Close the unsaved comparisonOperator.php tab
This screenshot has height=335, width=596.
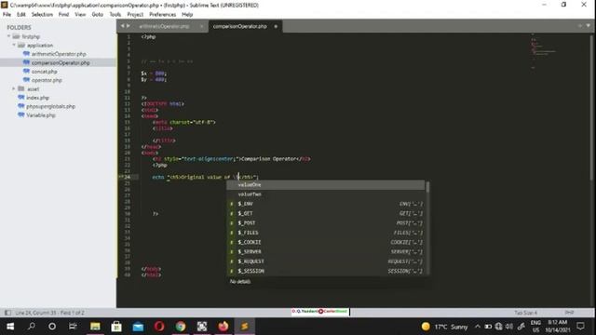coord(276,26)
